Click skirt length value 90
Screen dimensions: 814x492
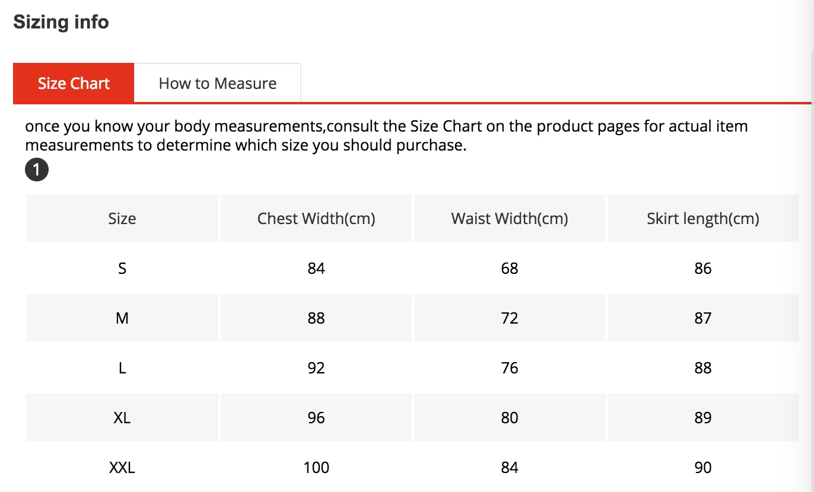pos(703,467)
